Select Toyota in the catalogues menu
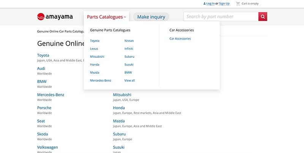Image resolution: width=304 pixels, height=153 pixels. tap(95, 41)
